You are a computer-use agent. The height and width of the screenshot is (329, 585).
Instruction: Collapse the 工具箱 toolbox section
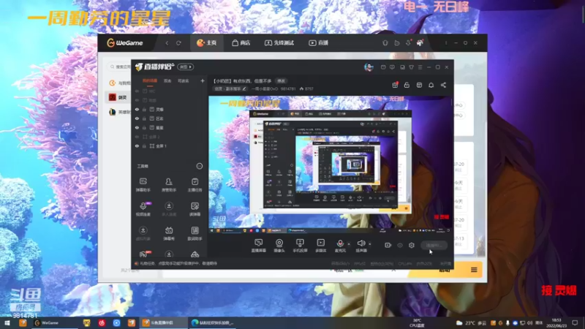pyautogui.click(x=199, y=166)
